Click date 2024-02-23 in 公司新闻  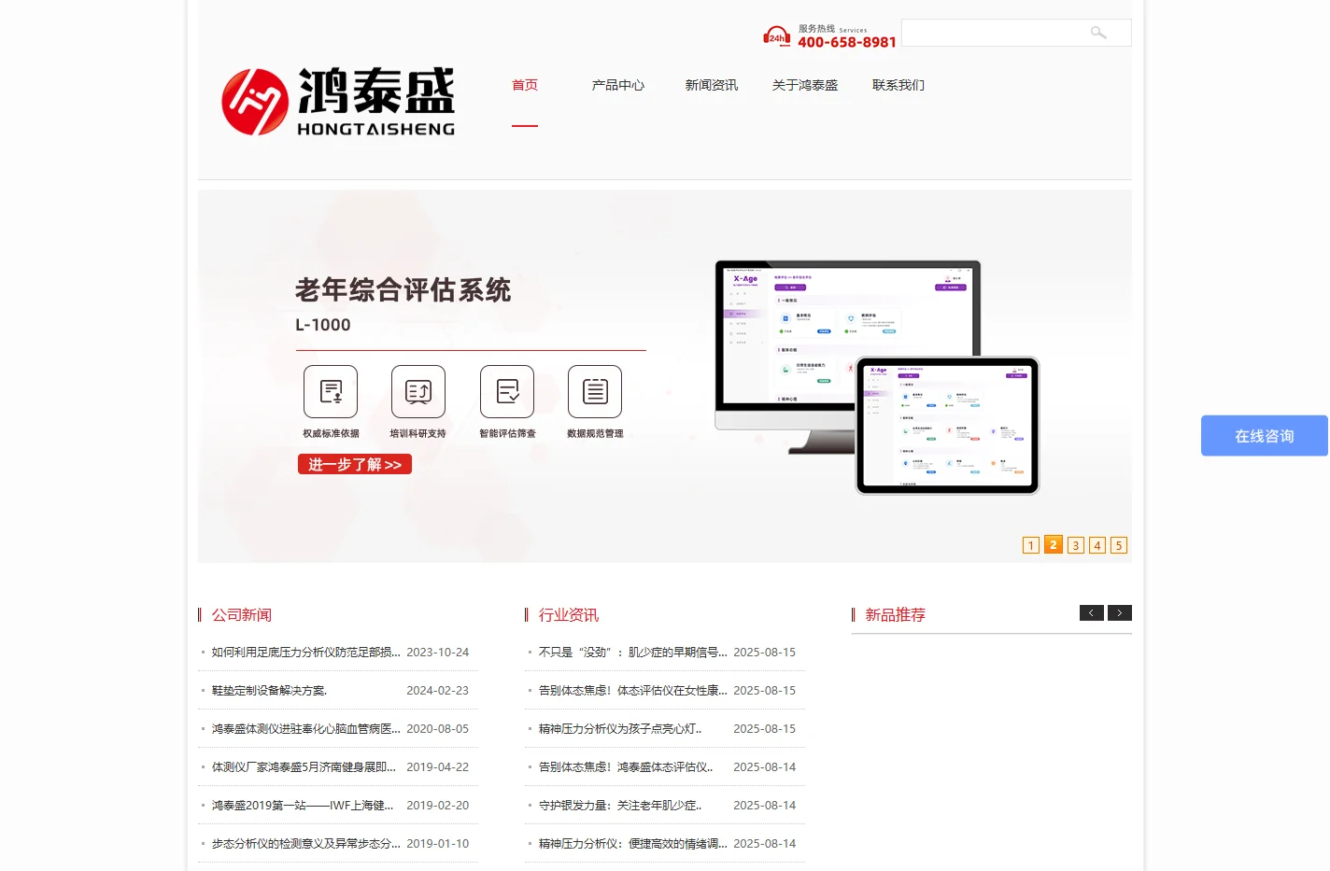pos(438,691)
